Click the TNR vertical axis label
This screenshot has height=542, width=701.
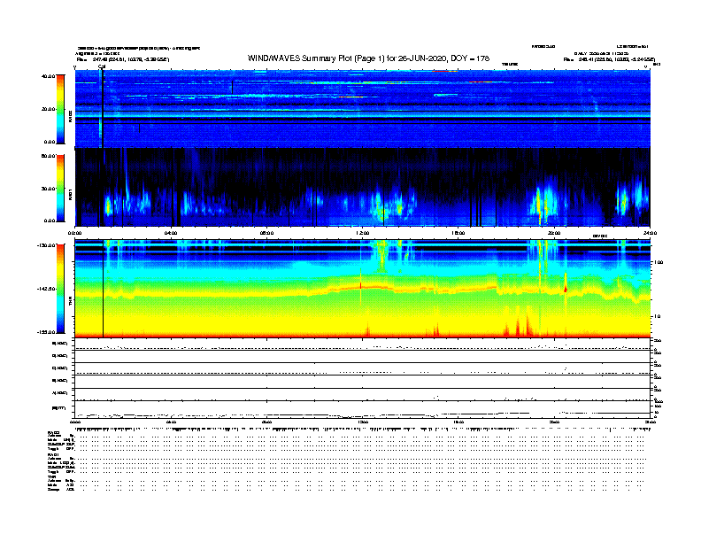[x=70, y=301]
